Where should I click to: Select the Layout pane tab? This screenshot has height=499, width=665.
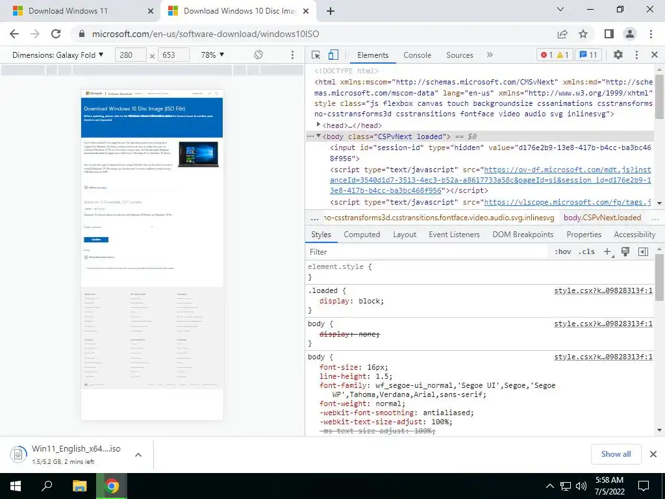point(405,234)
